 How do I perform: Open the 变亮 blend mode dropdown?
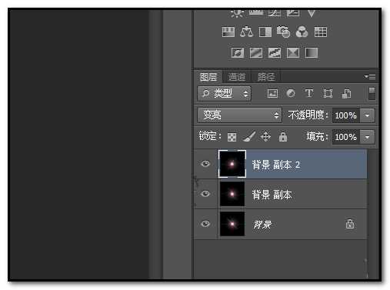(x=239, y=115)
